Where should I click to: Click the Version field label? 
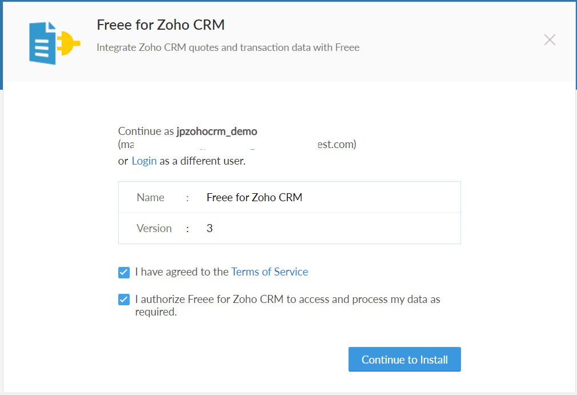[x=154, y=228]
